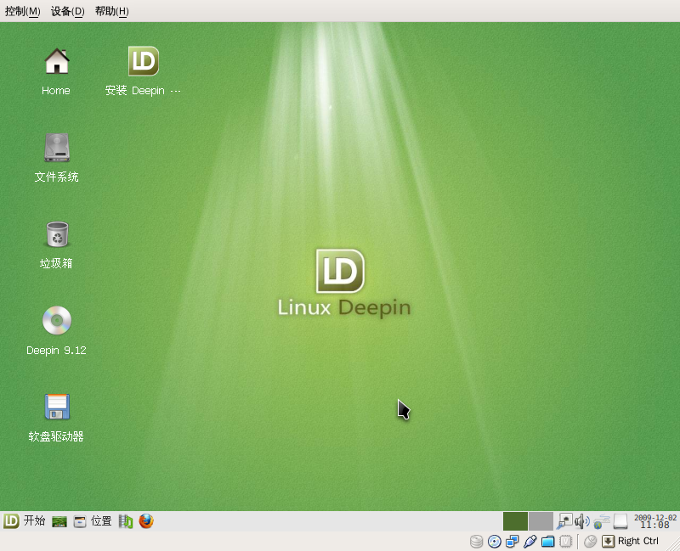The image size is (680, 551).
Task: Switch to the second gray workspace
Action: [541, 521]
